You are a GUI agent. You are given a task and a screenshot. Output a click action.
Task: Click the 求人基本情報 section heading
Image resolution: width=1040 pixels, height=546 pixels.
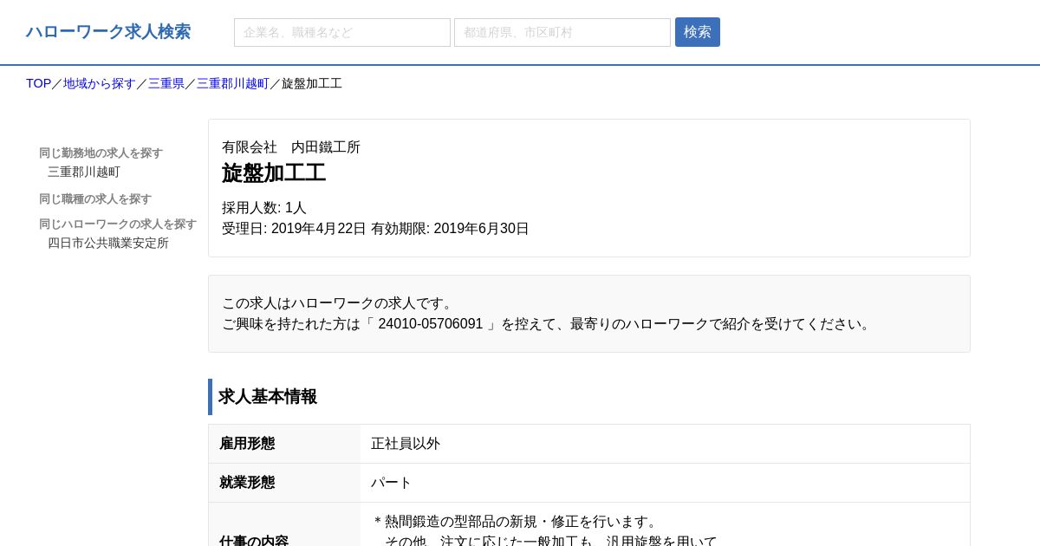(268, 397)
